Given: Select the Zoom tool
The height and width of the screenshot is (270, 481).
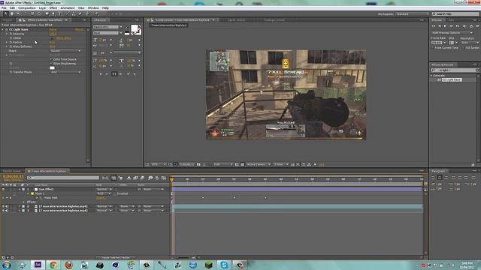Looking at the screenshot, I should click(18, 13).
